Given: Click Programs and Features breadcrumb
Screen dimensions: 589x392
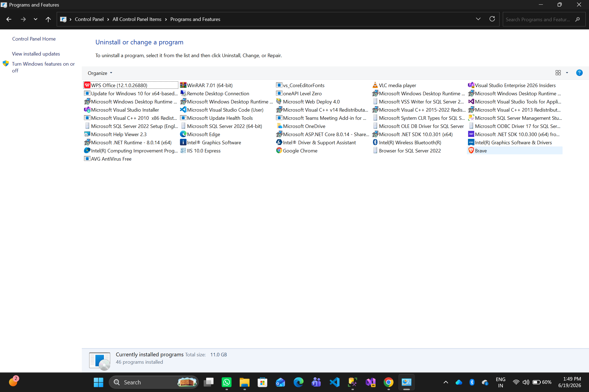Looking at the screenshot, I should pos(195,19).
